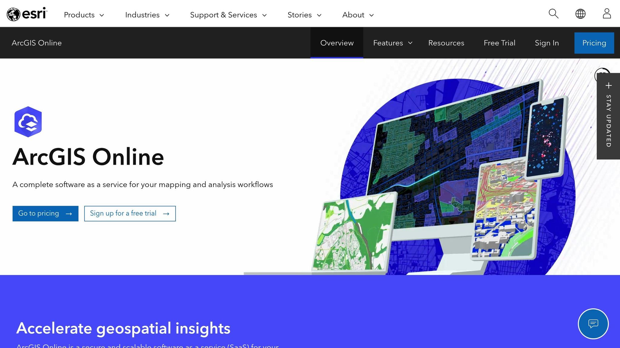Expand the Industries dropdown
This screenshot has width=620, height=348.
[147, 14]
